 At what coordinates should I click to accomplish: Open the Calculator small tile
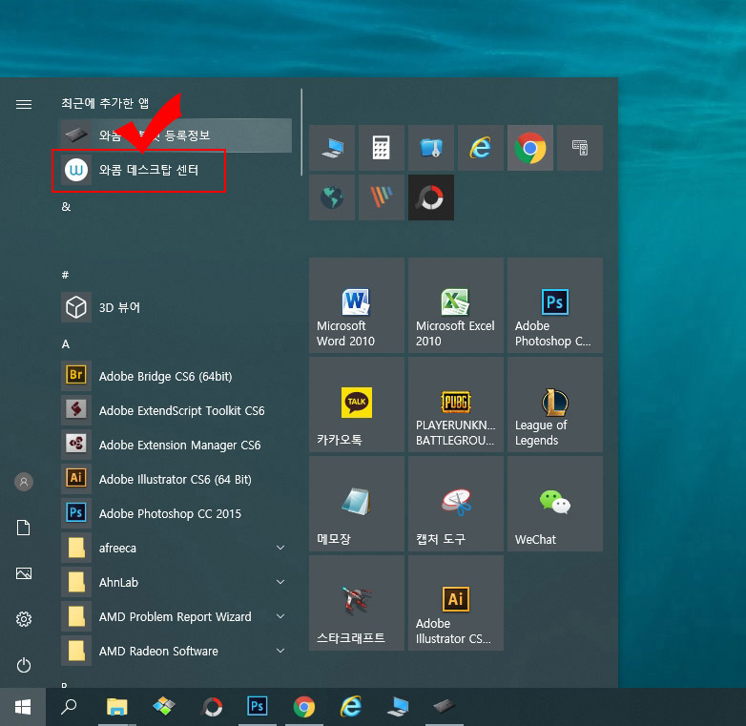pyautogui.click(x=382, y=148)
